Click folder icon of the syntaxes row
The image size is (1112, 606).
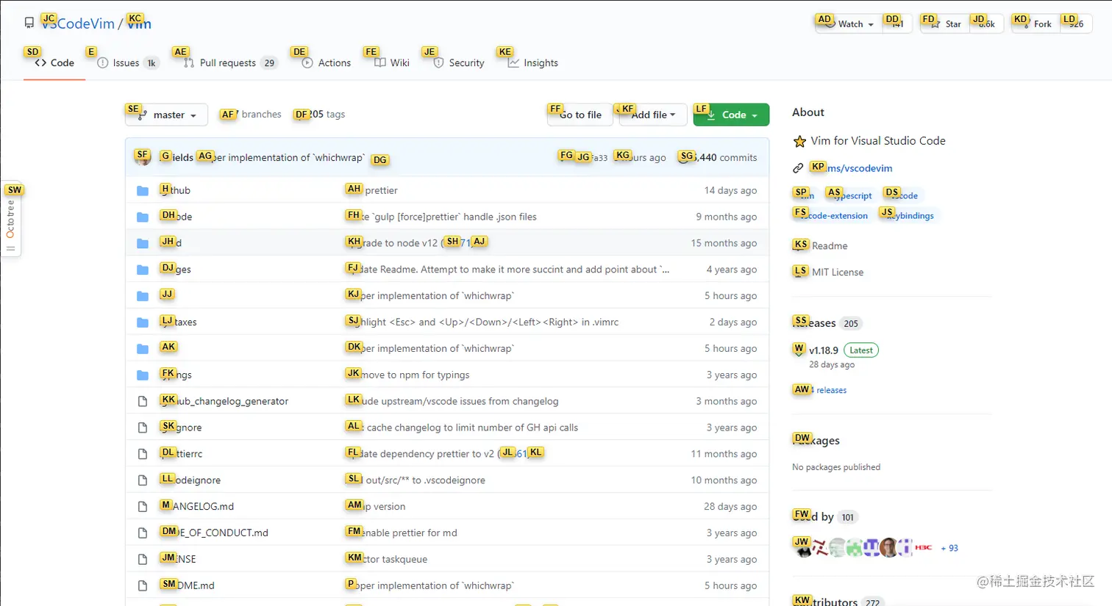click(x=143, y=322)
